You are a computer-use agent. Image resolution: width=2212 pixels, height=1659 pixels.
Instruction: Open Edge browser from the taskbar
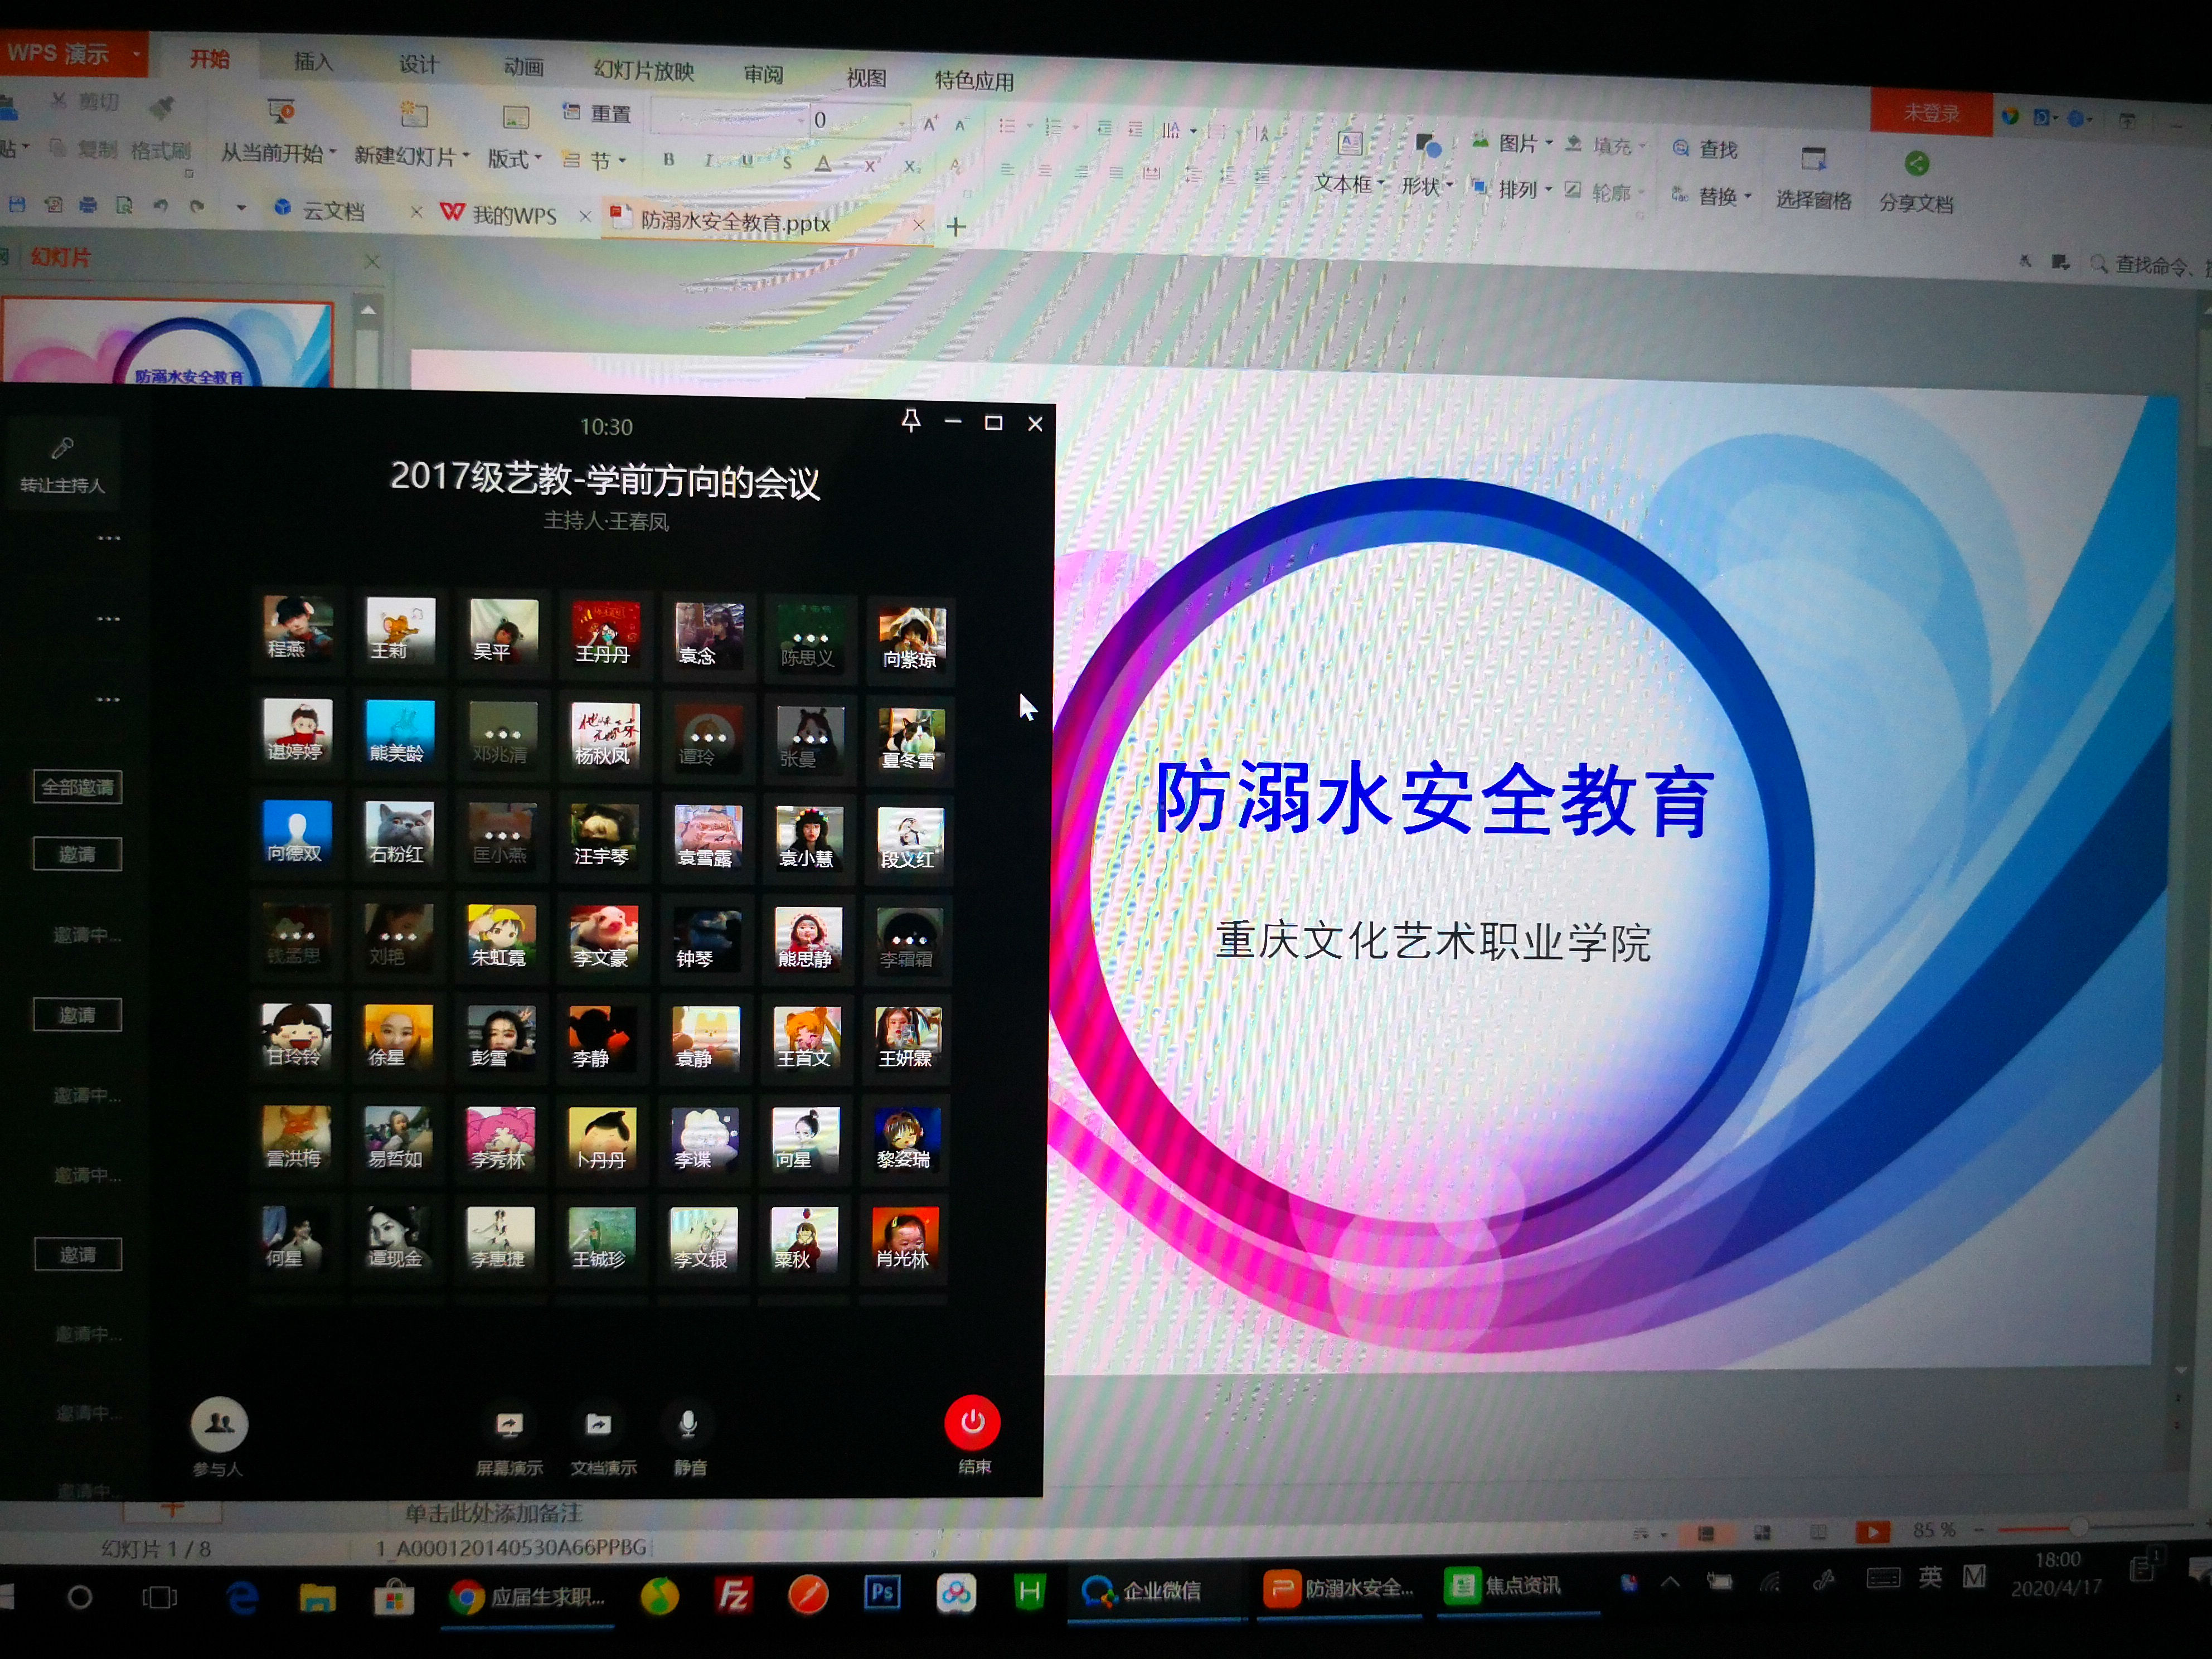[241, 1598]
